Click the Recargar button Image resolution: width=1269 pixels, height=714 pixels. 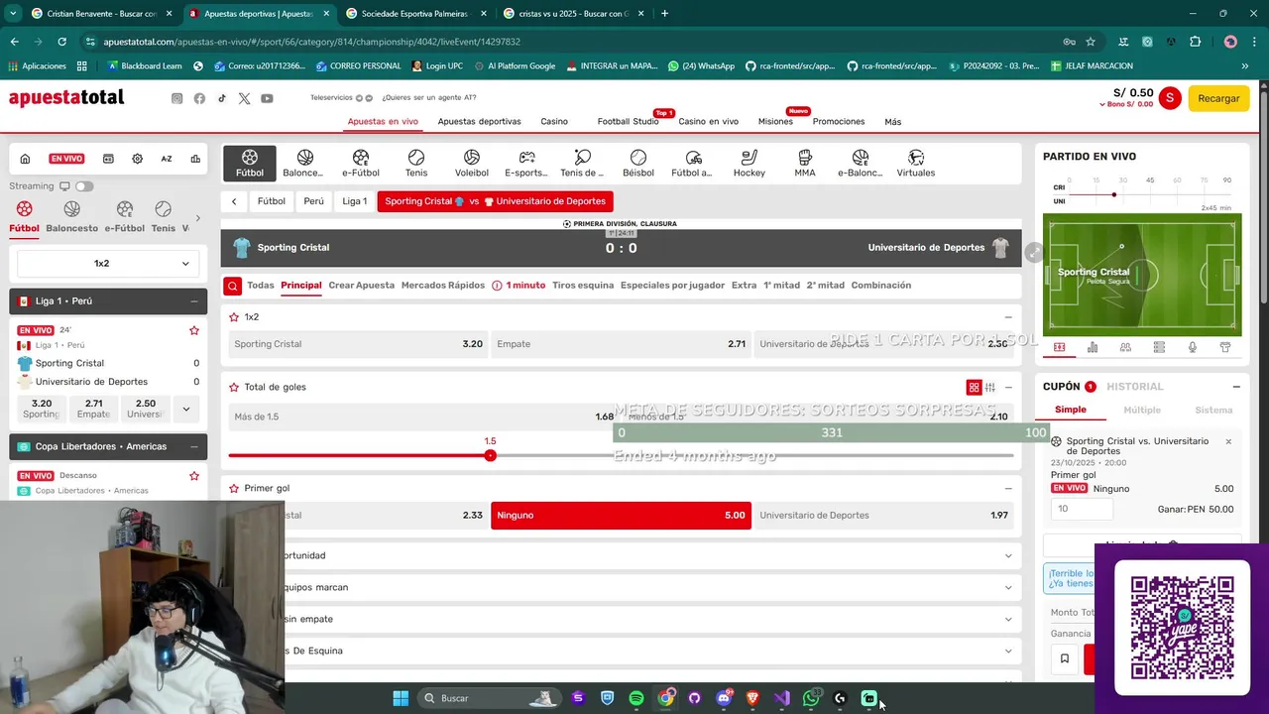point(1218,98)
